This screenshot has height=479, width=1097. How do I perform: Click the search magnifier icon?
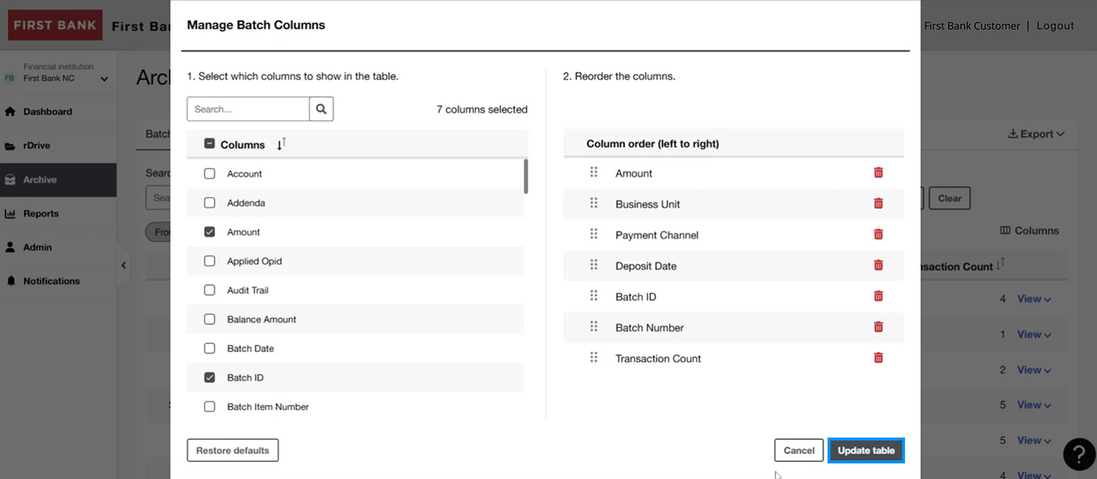(320, 108)
